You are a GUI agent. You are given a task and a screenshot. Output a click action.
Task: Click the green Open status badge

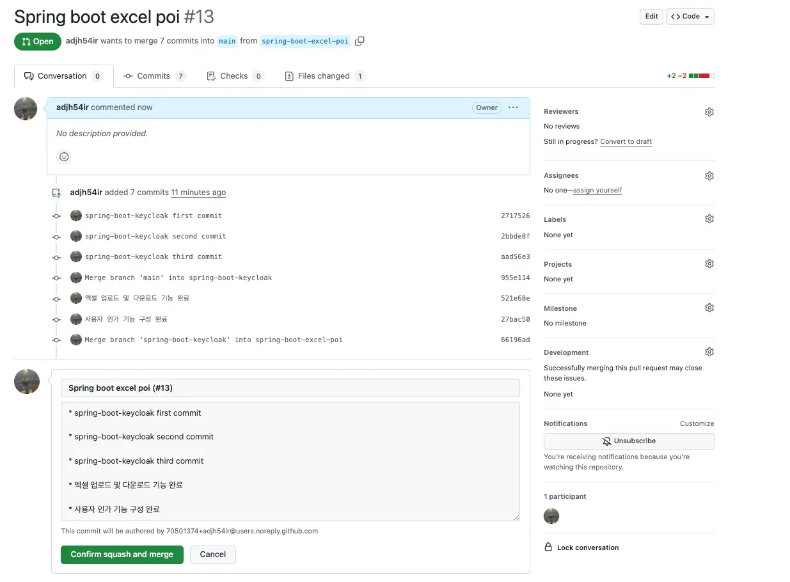click(x=38, y=42)
